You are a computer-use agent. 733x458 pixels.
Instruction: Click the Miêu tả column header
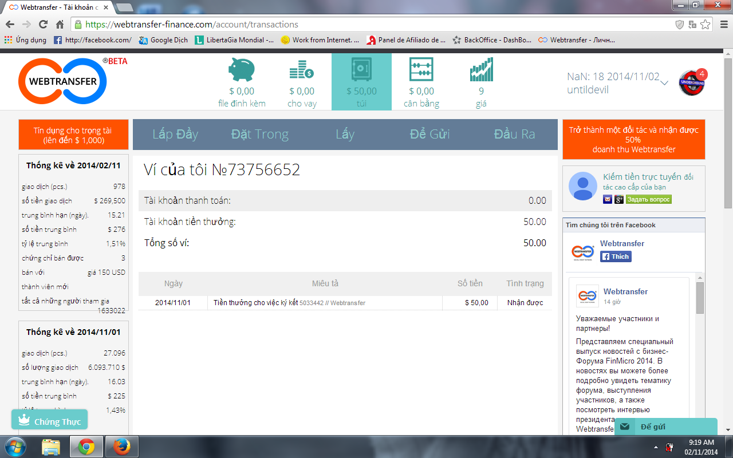(325, 283)
